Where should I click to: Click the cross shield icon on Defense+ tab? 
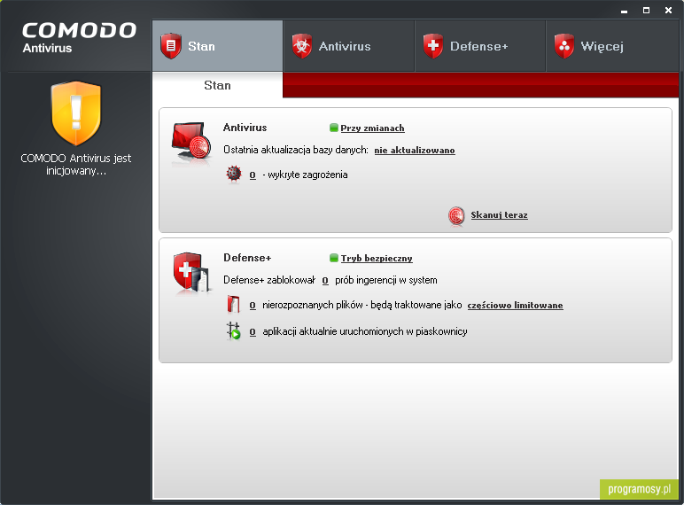tap(433, 46)
